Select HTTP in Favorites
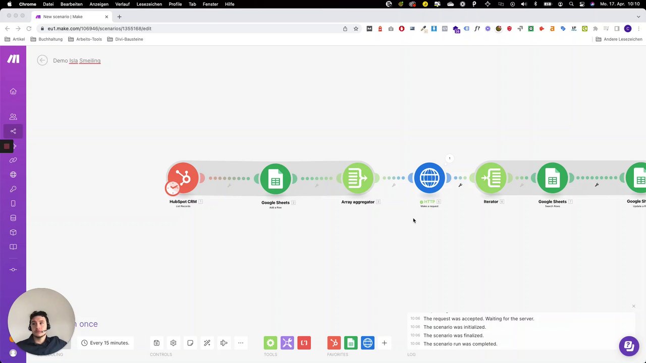This screenshot has width=646, height=363. pos(368,343)
